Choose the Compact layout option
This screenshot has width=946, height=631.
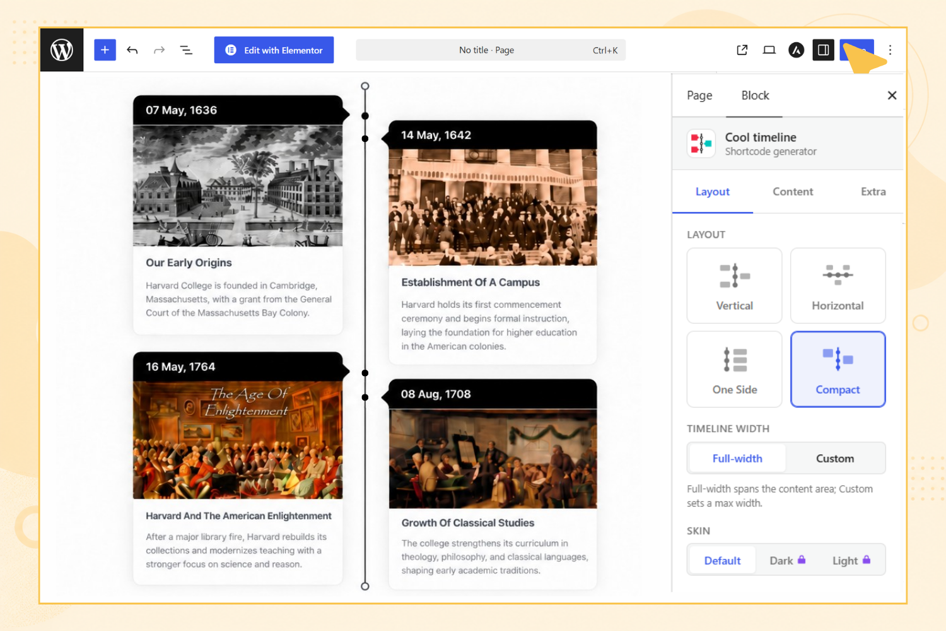(838, 369)
